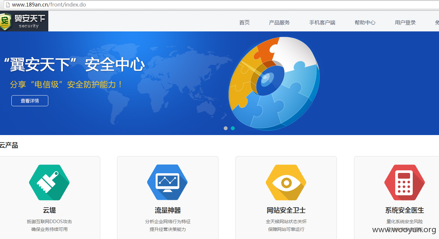Click the banner heading “翼安天下” 安全中心

[x=74, y=65]
